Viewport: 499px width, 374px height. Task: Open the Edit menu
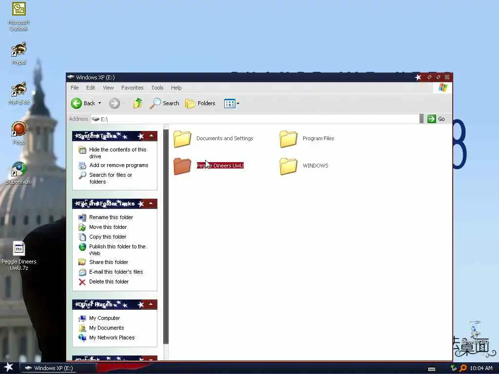[x=91, y=88]
